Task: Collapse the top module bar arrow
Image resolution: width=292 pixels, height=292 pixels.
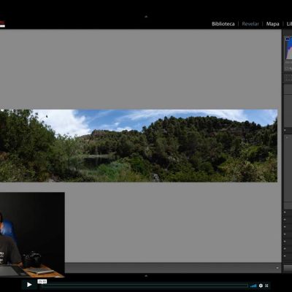Action: (146, 17)
